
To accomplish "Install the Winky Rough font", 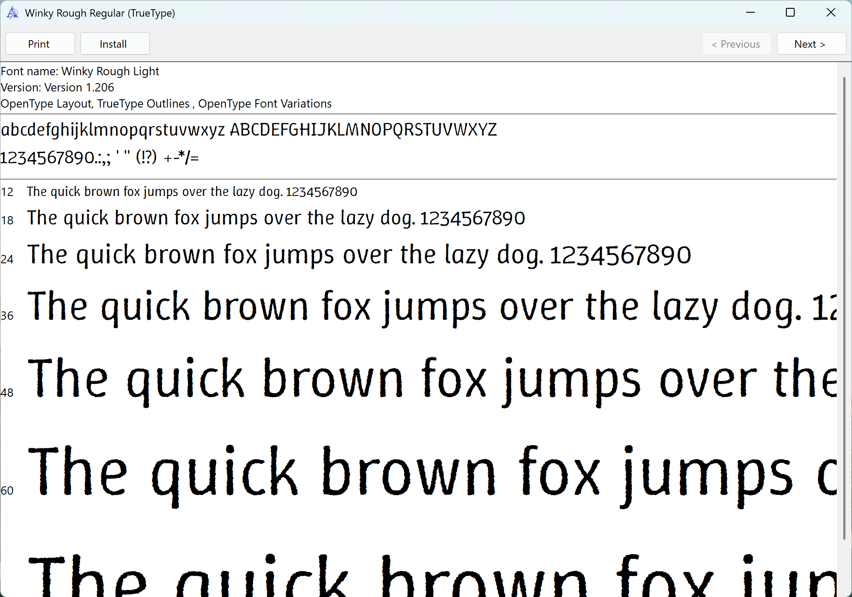I will 115,44.
